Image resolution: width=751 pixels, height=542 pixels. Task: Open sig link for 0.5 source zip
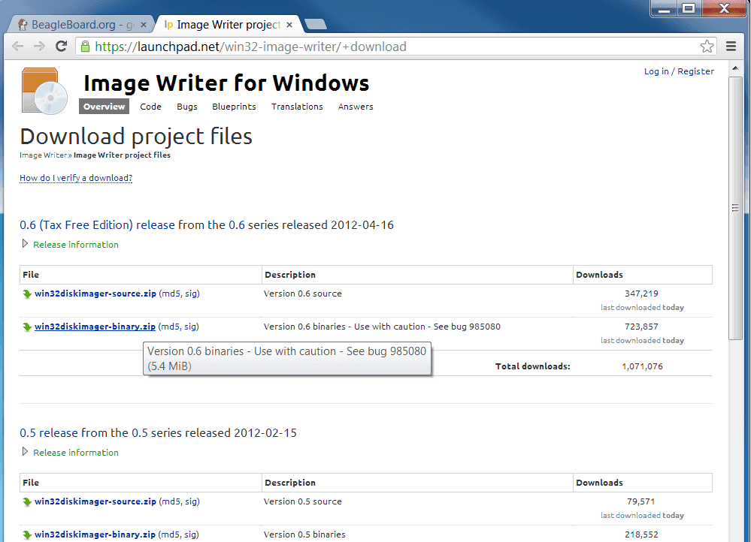pyautogui.click(x=191, y=501)
